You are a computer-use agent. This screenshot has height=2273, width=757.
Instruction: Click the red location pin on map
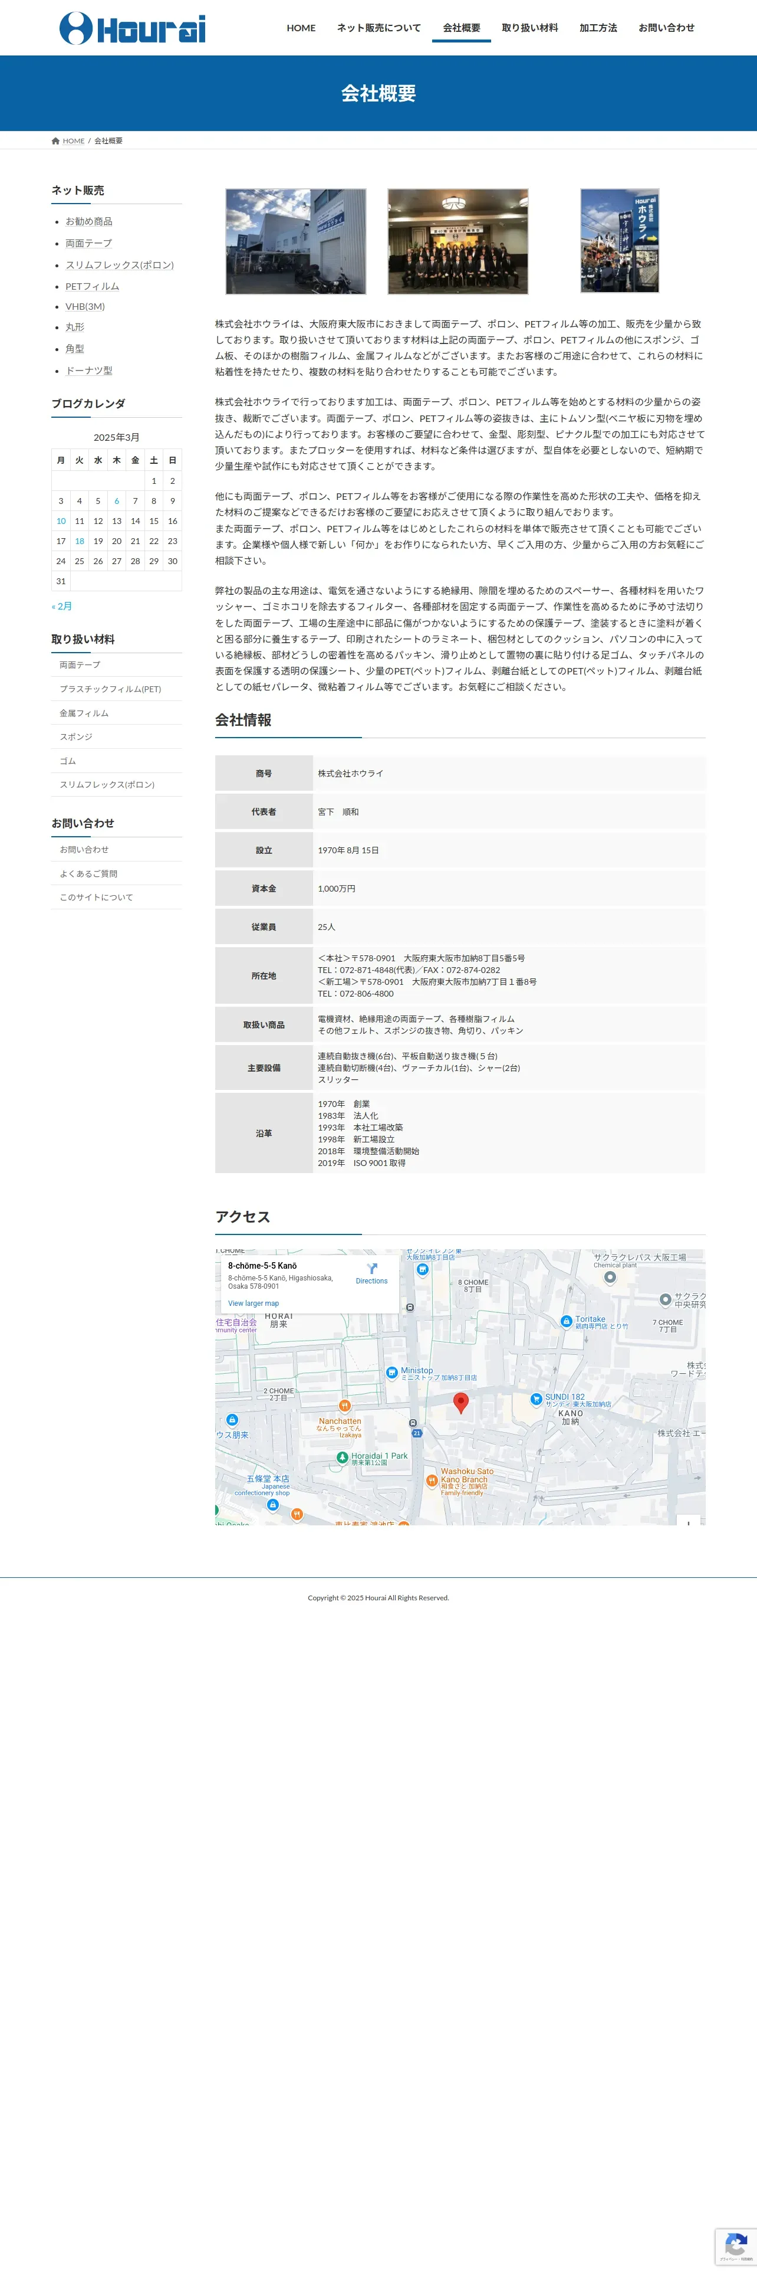pos(460,1403)
